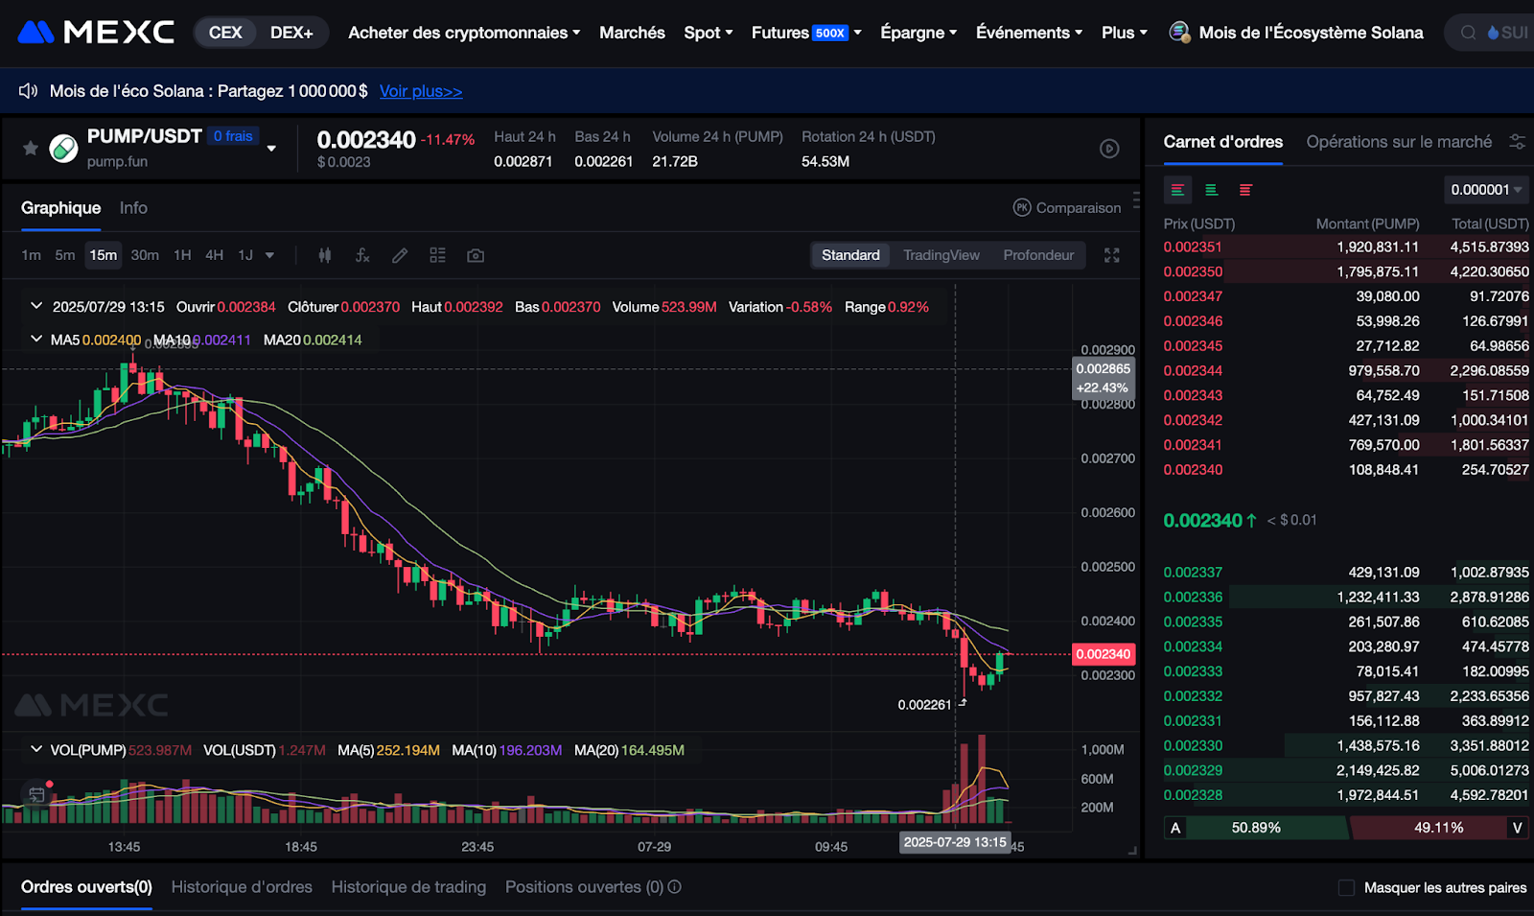The height and width of the screenshot is (916, 1534).
Task: Open the Plus dropdown menu
Action: coord(1125,33)
